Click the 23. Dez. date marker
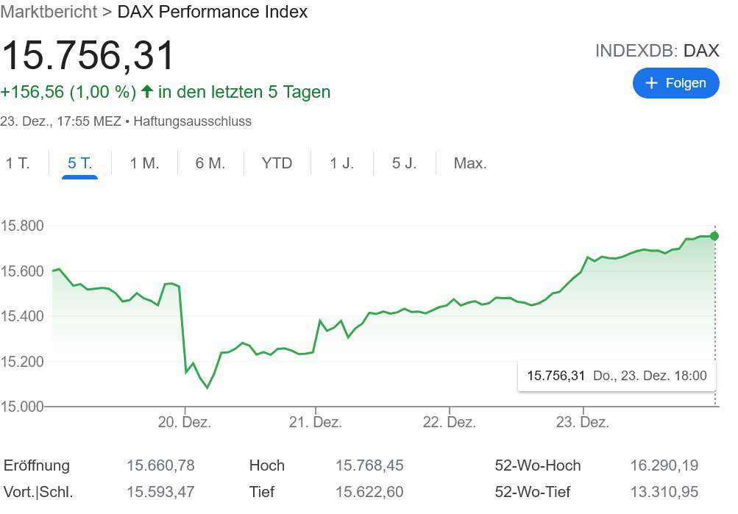The width and height of the screenshot is (738, 514). tap(583, 422)
